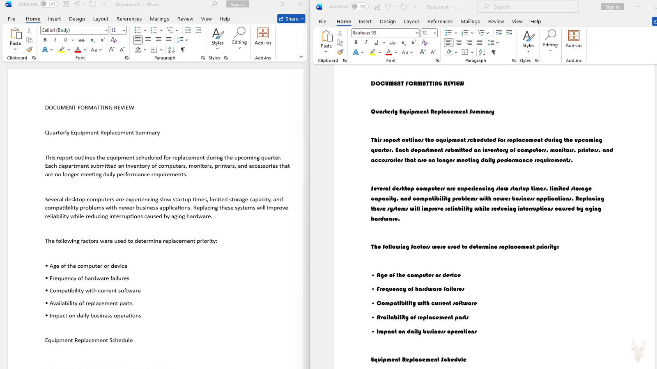The width and height of the screenshot is (657, 369).
Task: Click the Search box in Document1 window
Action: pyautogui.click(x=528, y=7)
